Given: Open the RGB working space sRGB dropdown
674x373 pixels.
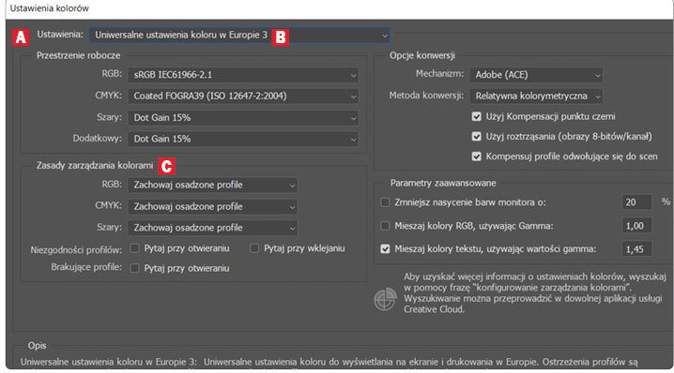Looking at the screenshot, I should click(x=243, y=75).
